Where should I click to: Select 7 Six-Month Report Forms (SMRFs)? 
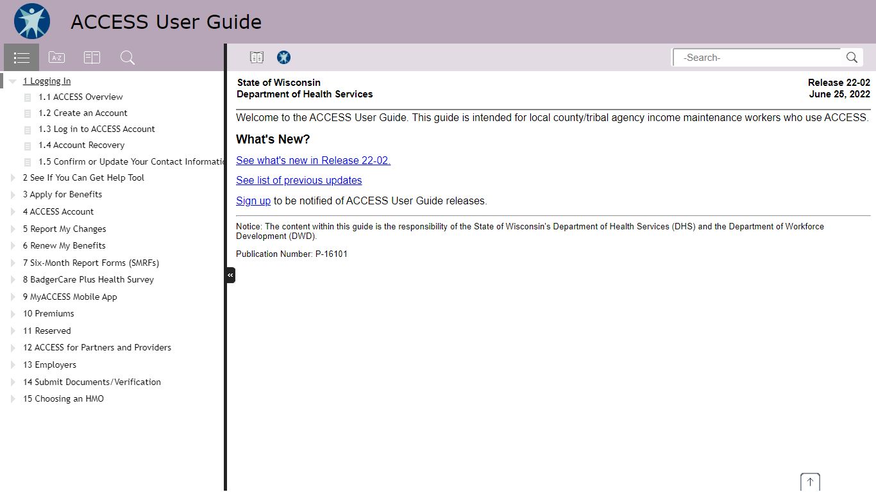pos(91,263)
